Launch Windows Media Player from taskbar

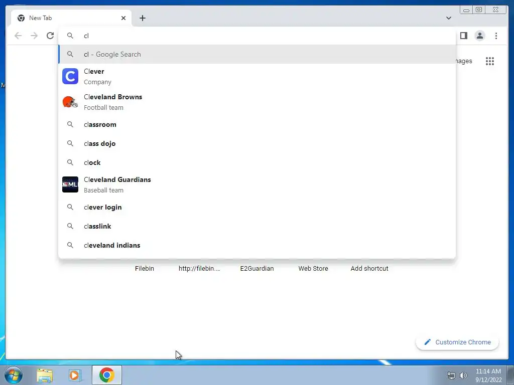coord(75,375)
